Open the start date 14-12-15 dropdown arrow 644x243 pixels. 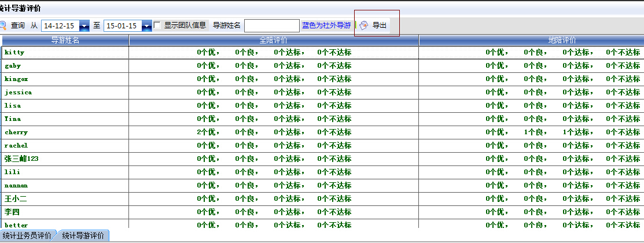pos(84,26)
